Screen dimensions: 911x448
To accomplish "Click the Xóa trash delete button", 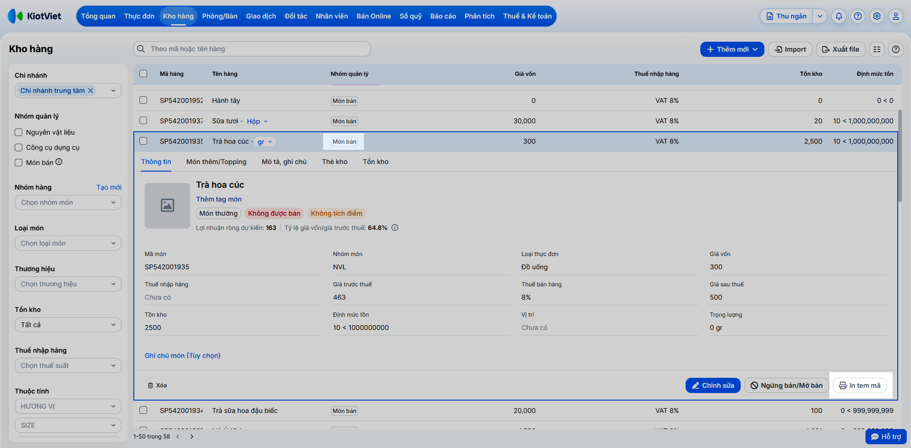I will coord(157,385).
